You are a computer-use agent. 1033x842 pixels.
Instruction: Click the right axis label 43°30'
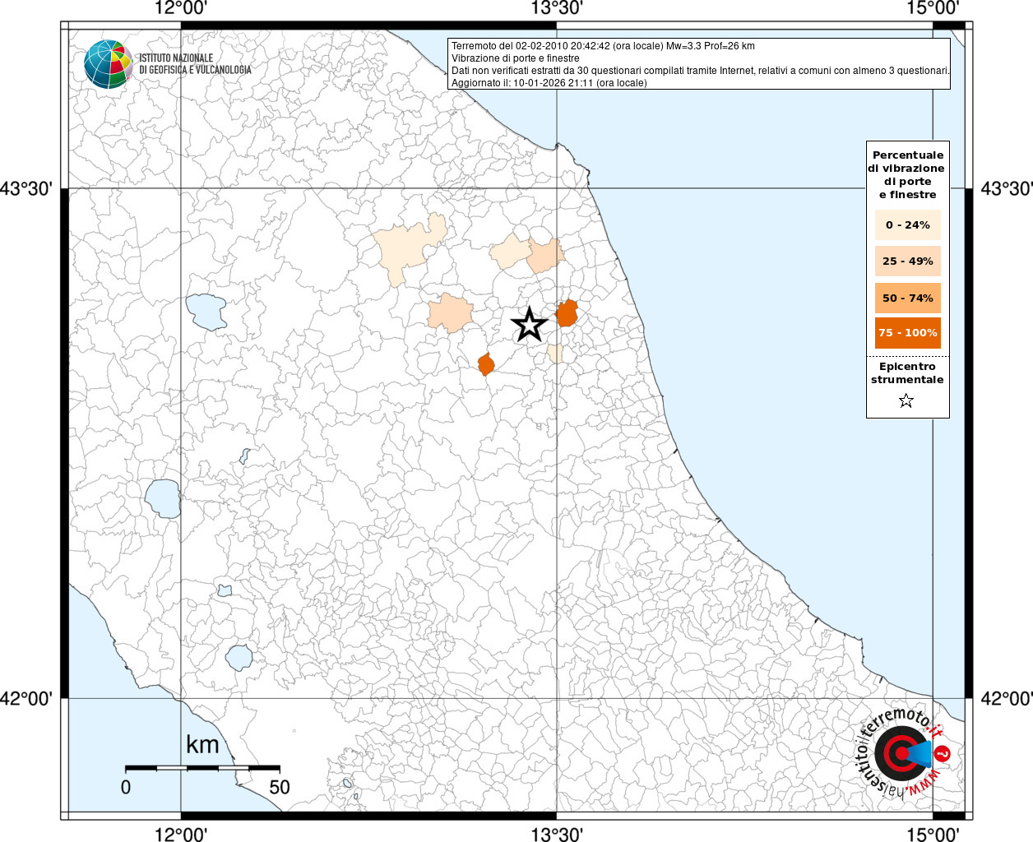[1007, 189]
